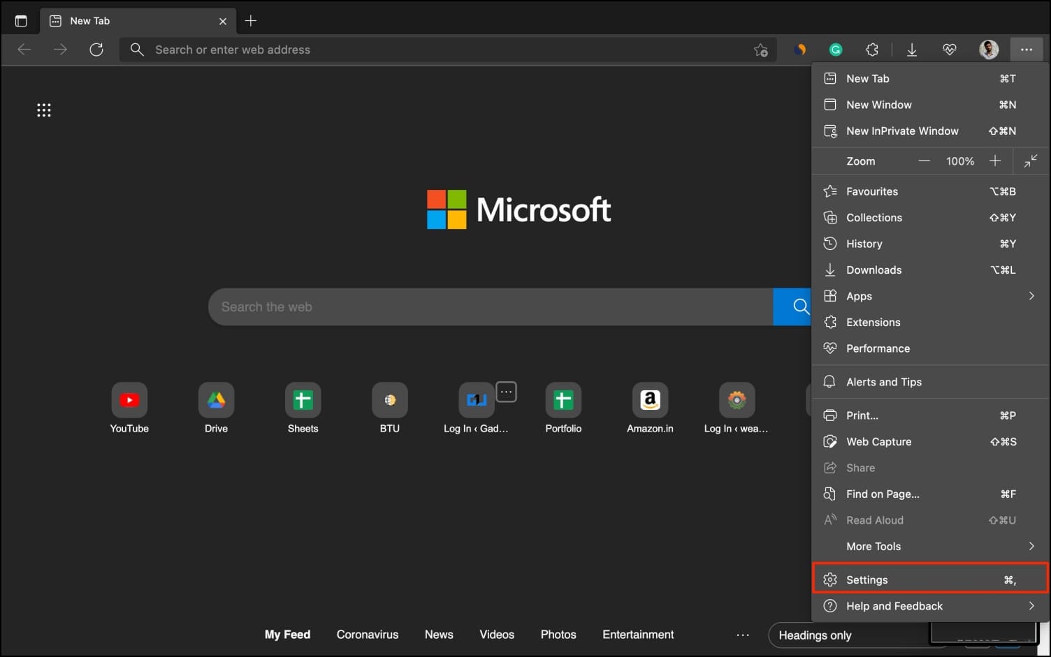The height and width of the screenshot is (657, 1051).
Task: Open the app launcher grid icon
Action: pyautogui.click(x=44, y=110)
